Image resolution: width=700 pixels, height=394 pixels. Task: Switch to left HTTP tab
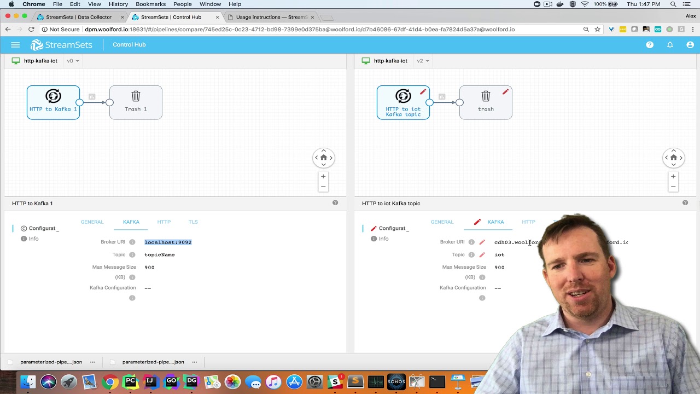pos(164,222)
